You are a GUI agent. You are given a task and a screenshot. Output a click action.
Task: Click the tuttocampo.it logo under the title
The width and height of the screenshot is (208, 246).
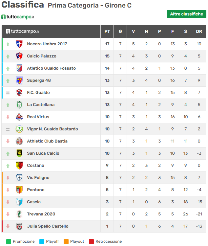18,17
